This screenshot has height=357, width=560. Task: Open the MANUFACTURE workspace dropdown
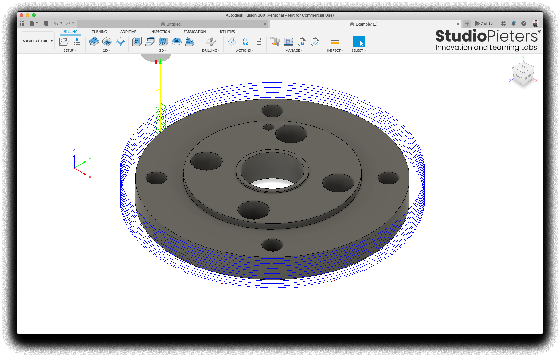[37, 41]
